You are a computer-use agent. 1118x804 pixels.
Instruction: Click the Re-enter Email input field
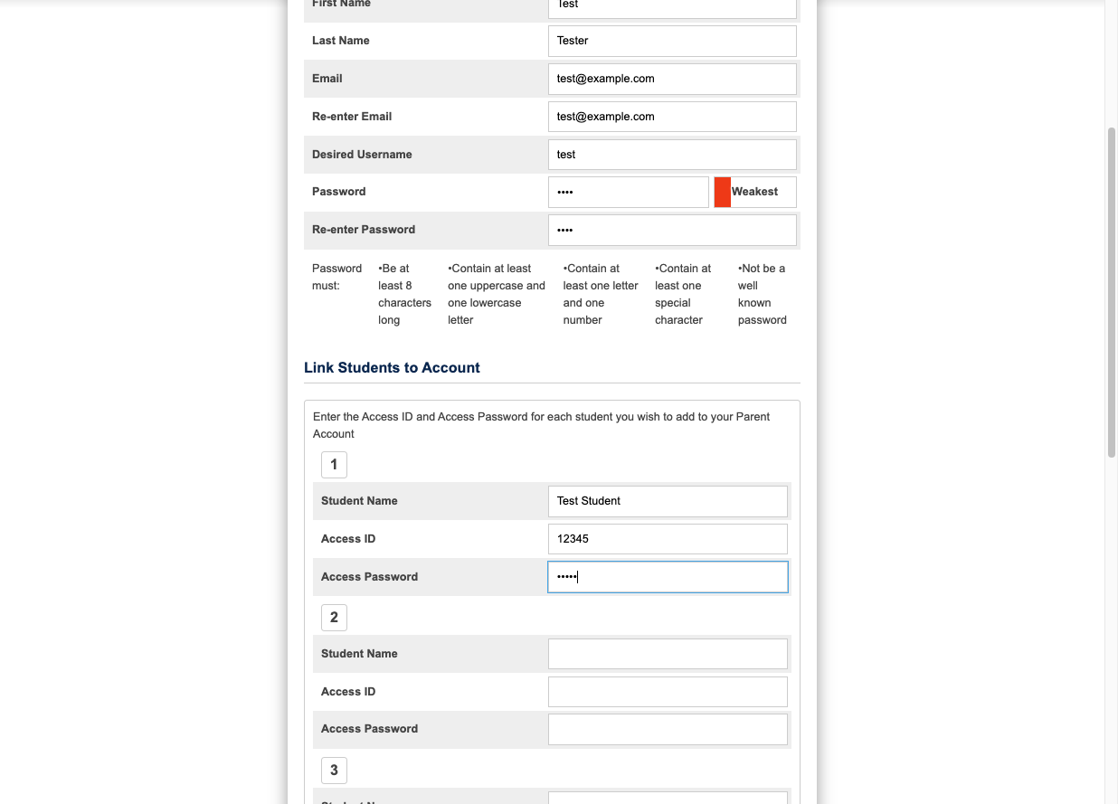[672, 117]
